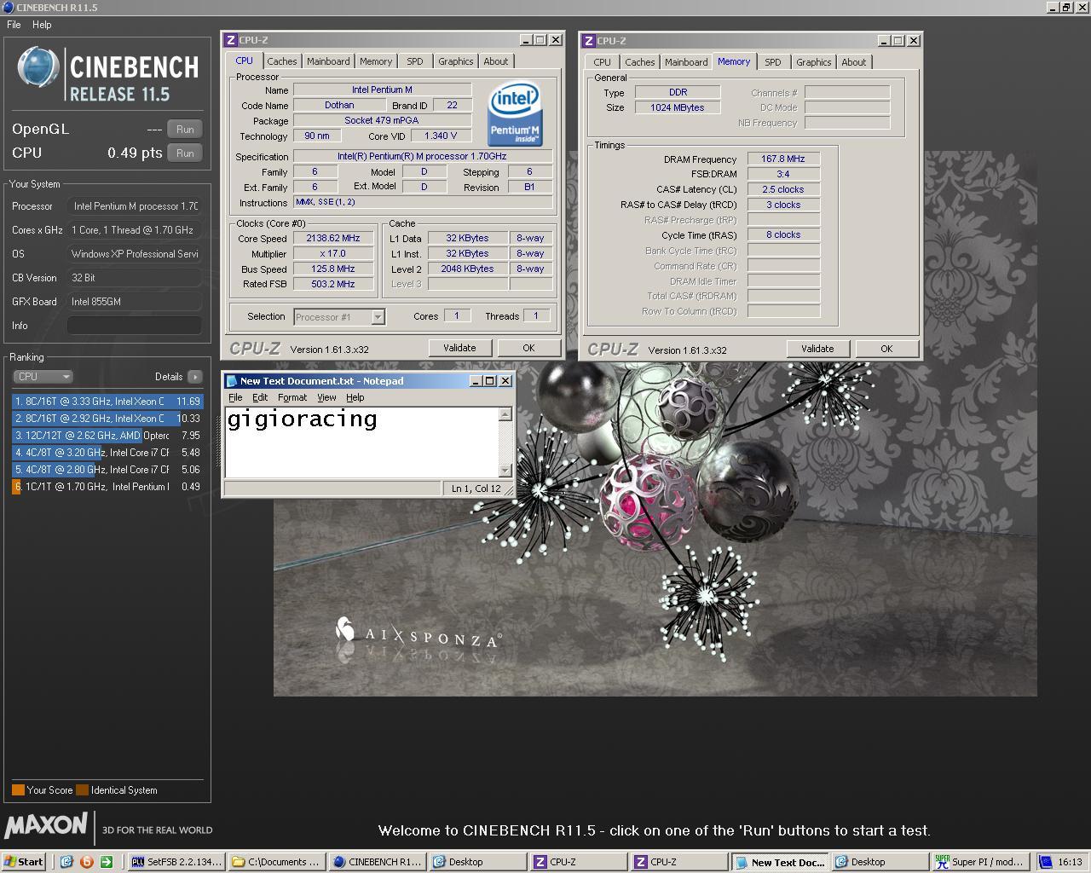
Task: Open Notepad Edit menu
Action: point(260,397)
